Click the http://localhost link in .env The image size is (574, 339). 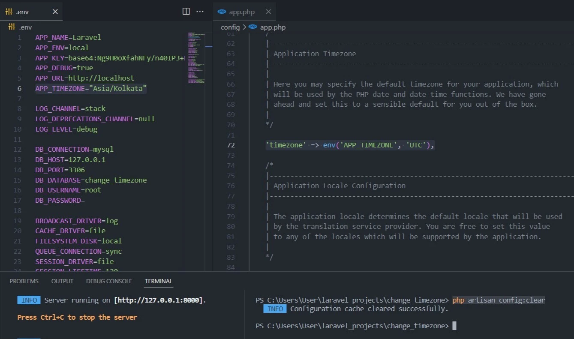click(x=101, y=78)
